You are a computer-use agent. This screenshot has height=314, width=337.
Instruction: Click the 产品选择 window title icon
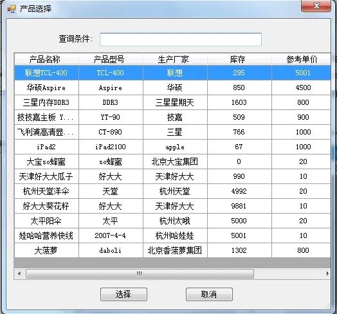click(x=12, y=9)
